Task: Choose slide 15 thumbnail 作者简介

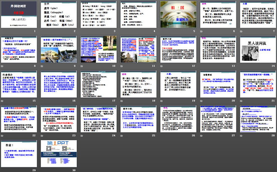Action: [19, 84]
